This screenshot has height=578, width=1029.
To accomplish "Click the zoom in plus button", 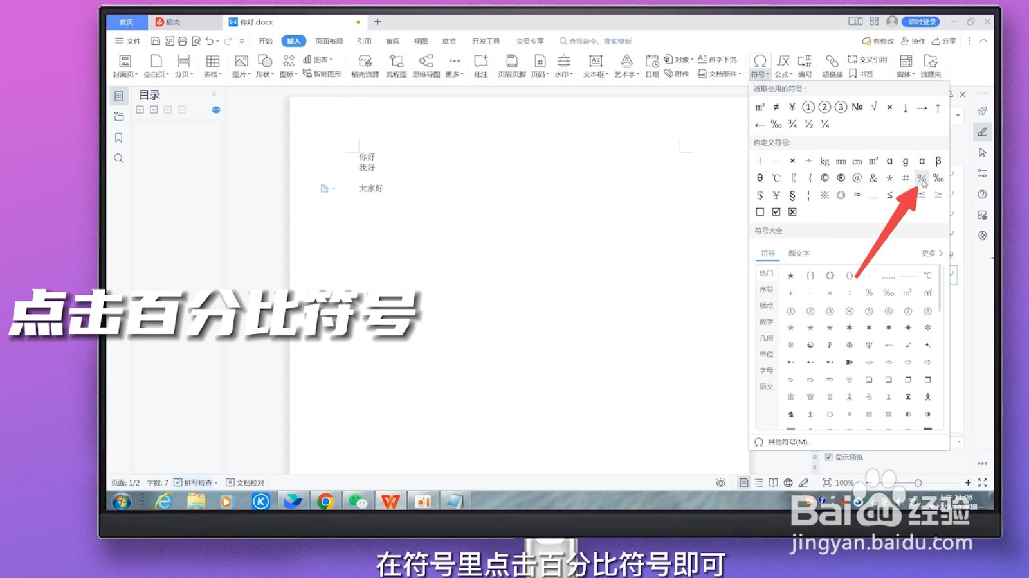I will 968,482.
